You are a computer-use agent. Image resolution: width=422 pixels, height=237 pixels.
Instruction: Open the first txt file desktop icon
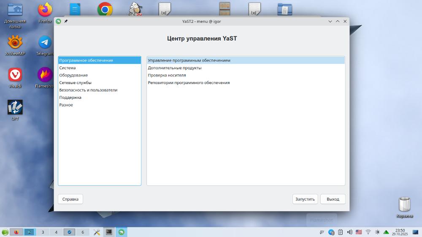tap(165, 8)
